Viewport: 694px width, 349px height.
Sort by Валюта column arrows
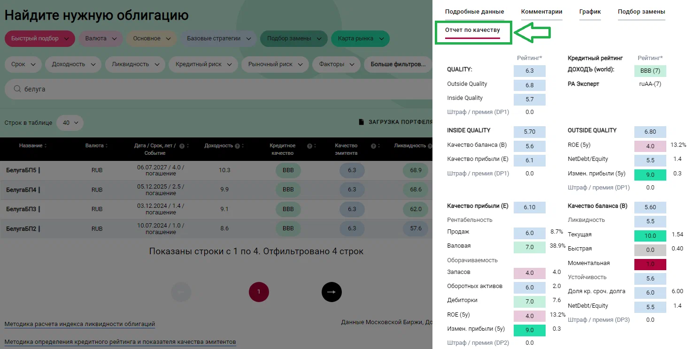point(108,146)
